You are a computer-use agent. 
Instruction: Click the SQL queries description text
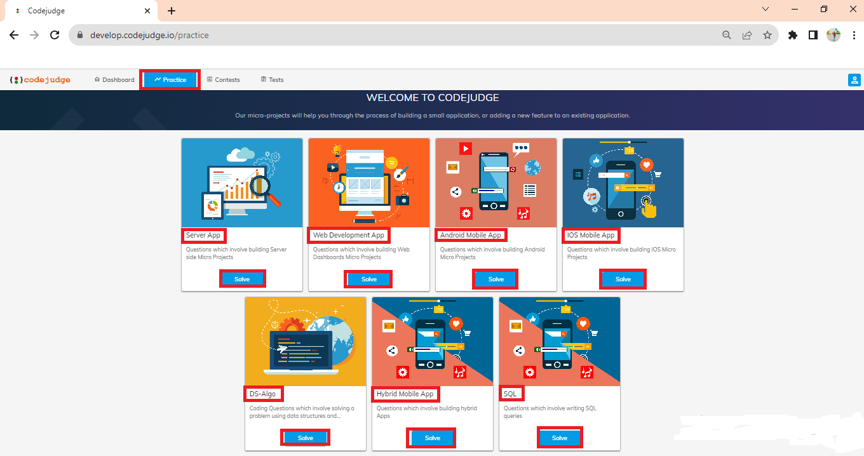(550, 412)
